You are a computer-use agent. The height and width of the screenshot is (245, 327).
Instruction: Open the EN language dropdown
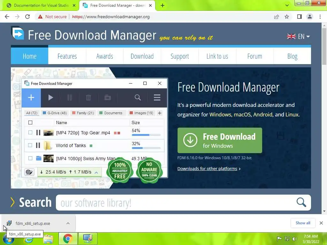(298, 36)
